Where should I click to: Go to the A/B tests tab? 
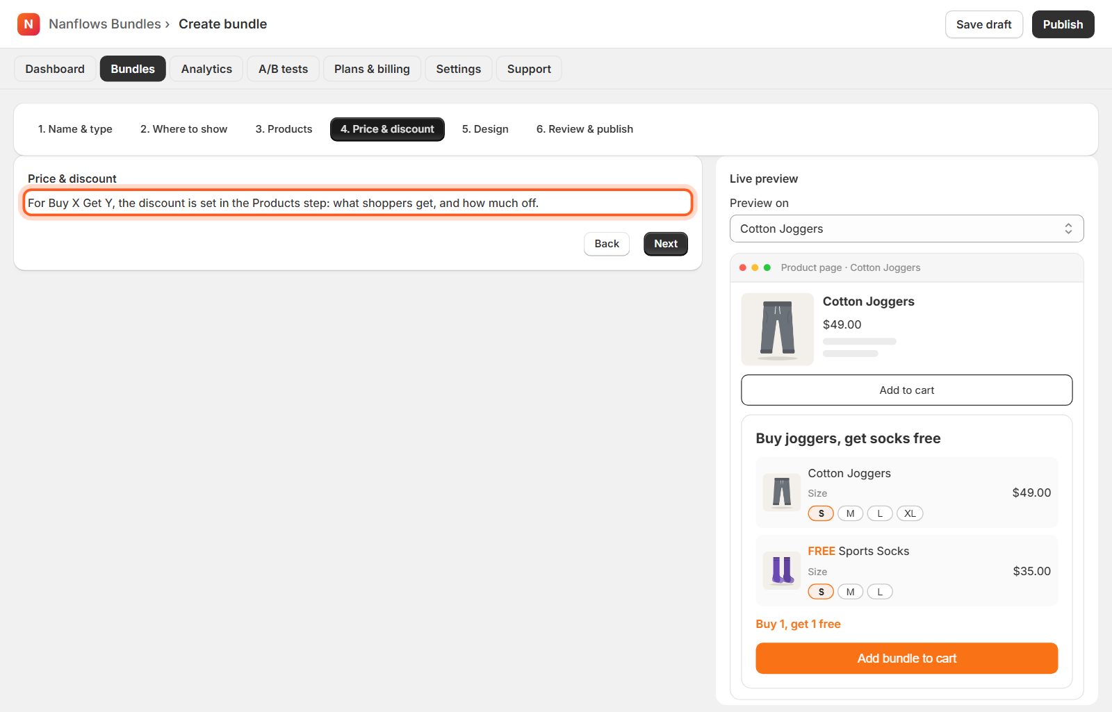point(283,69)
